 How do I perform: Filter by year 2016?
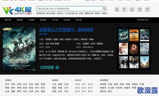pyautogui.click(x=90, y=84)
